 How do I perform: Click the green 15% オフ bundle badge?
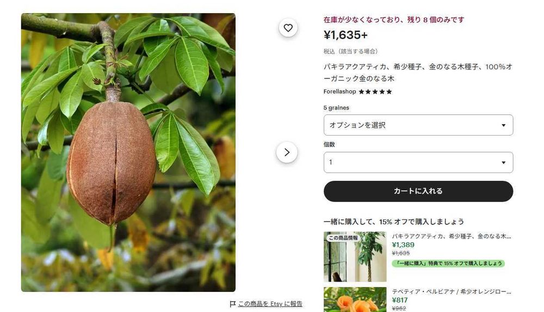[x=448, y=264]
